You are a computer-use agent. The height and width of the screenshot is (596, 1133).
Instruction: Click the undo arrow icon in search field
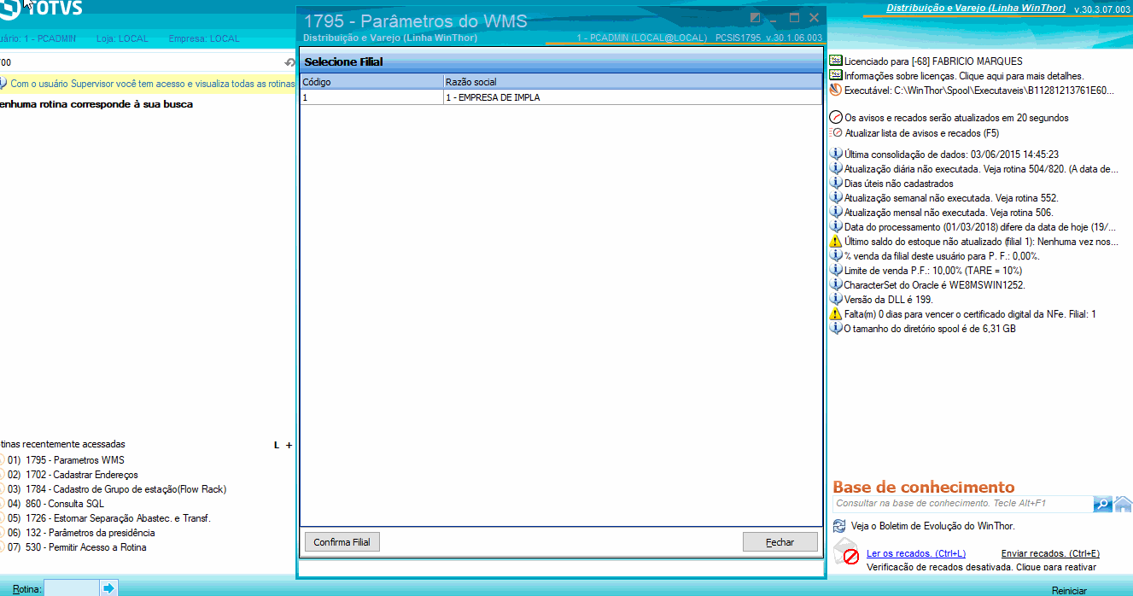pos(289,63)
